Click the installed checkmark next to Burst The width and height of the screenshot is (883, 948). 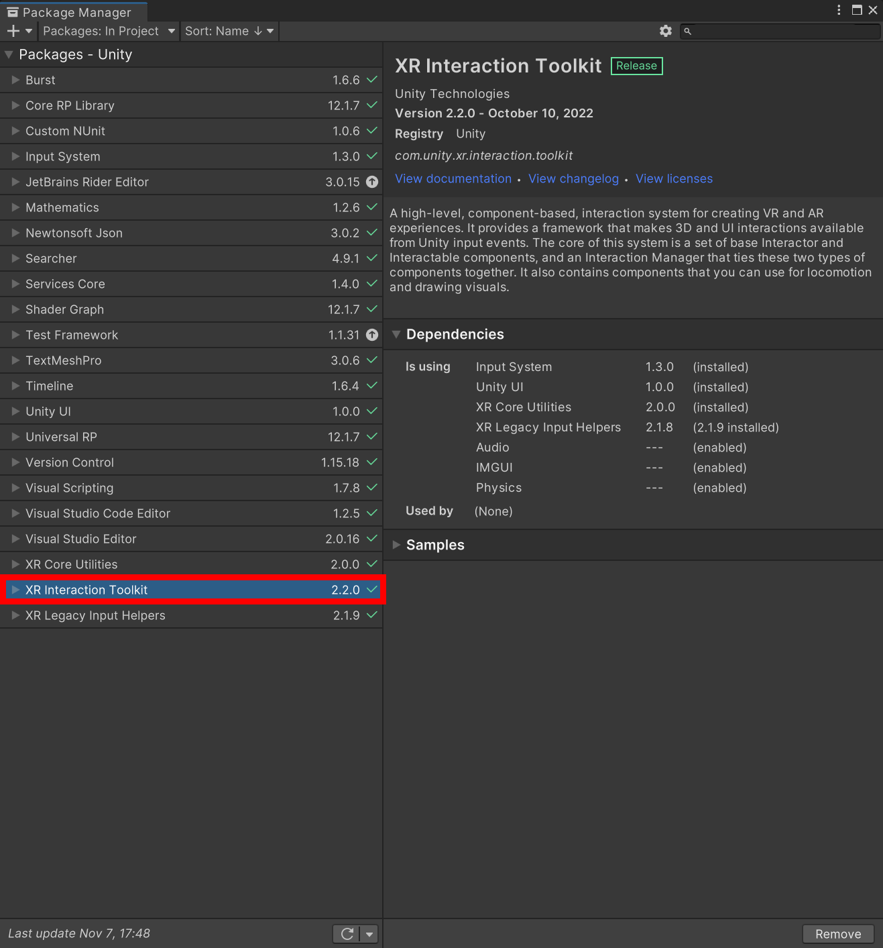tap(372, 80)
